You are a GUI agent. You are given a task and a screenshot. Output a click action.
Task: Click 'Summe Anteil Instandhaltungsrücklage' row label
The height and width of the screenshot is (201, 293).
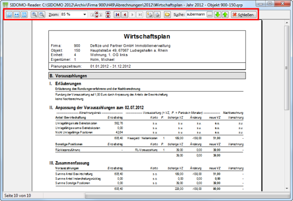click(x=78, y=179)
